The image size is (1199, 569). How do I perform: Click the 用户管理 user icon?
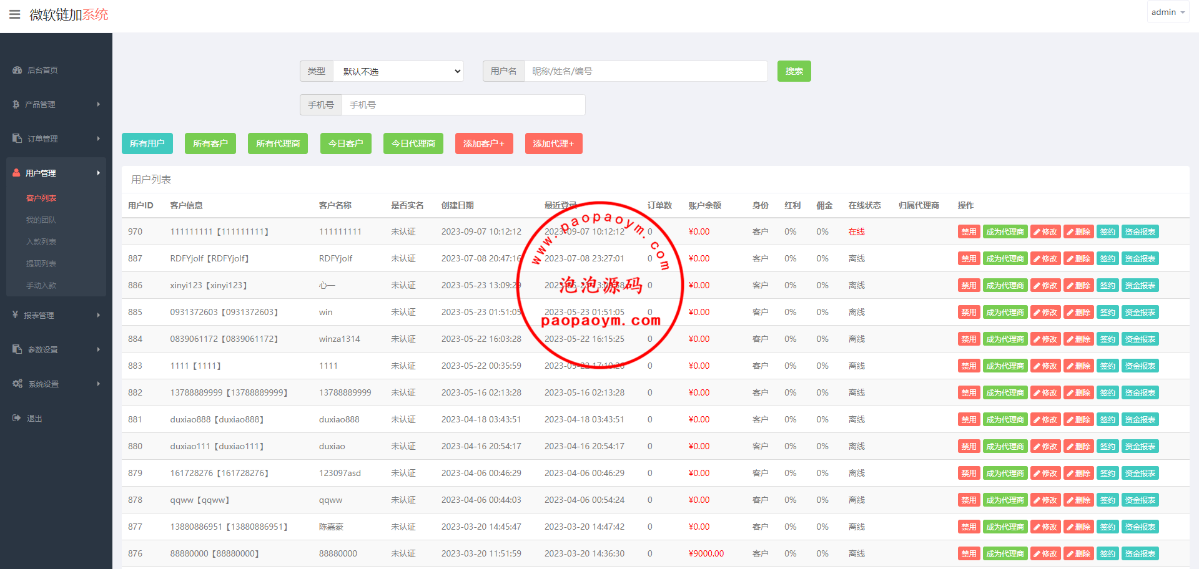coord(16,173)
